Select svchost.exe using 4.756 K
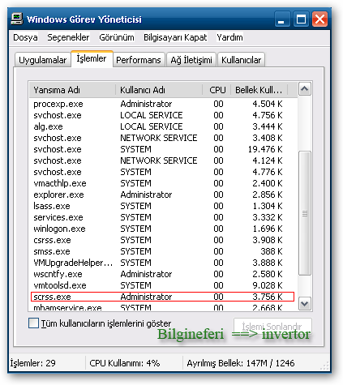Viewport: 343px width, 385px height. click(x=162, y=115)
